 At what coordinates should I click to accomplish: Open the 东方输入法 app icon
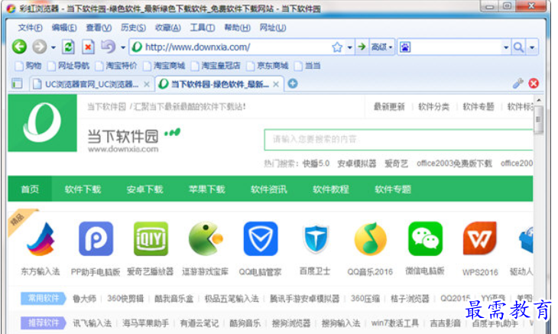click(41, 238)
